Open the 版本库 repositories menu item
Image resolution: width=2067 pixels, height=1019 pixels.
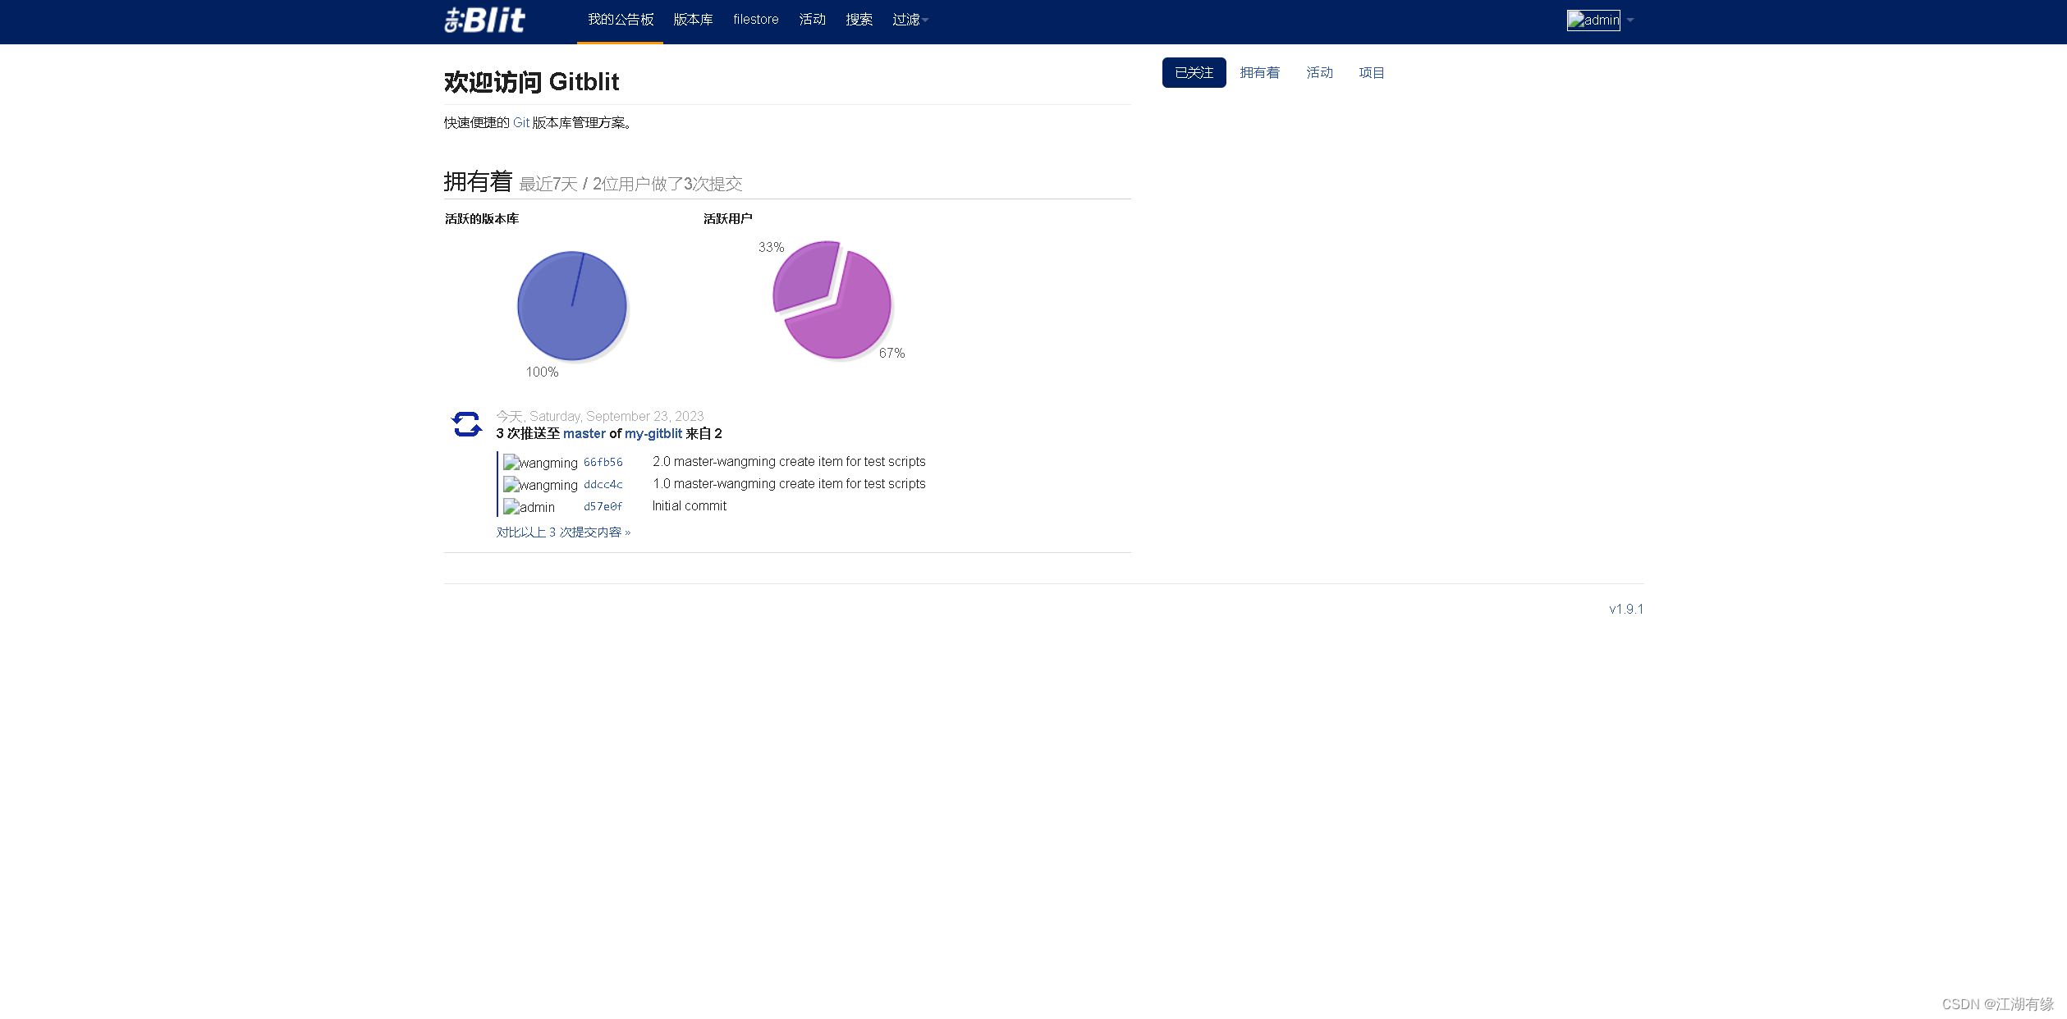click(693, 20)
